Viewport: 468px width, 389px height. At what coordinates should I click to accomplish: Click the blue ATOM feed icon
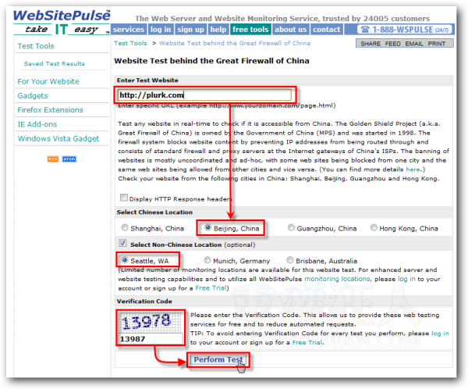tap(69, 159)
